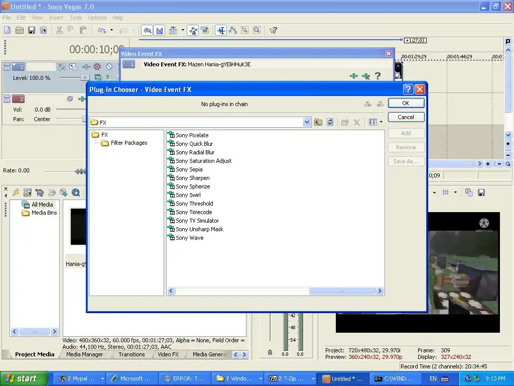Toggle Auto Ripple toolbar button
The image size is (514, 386).
(x=173, y=31)
